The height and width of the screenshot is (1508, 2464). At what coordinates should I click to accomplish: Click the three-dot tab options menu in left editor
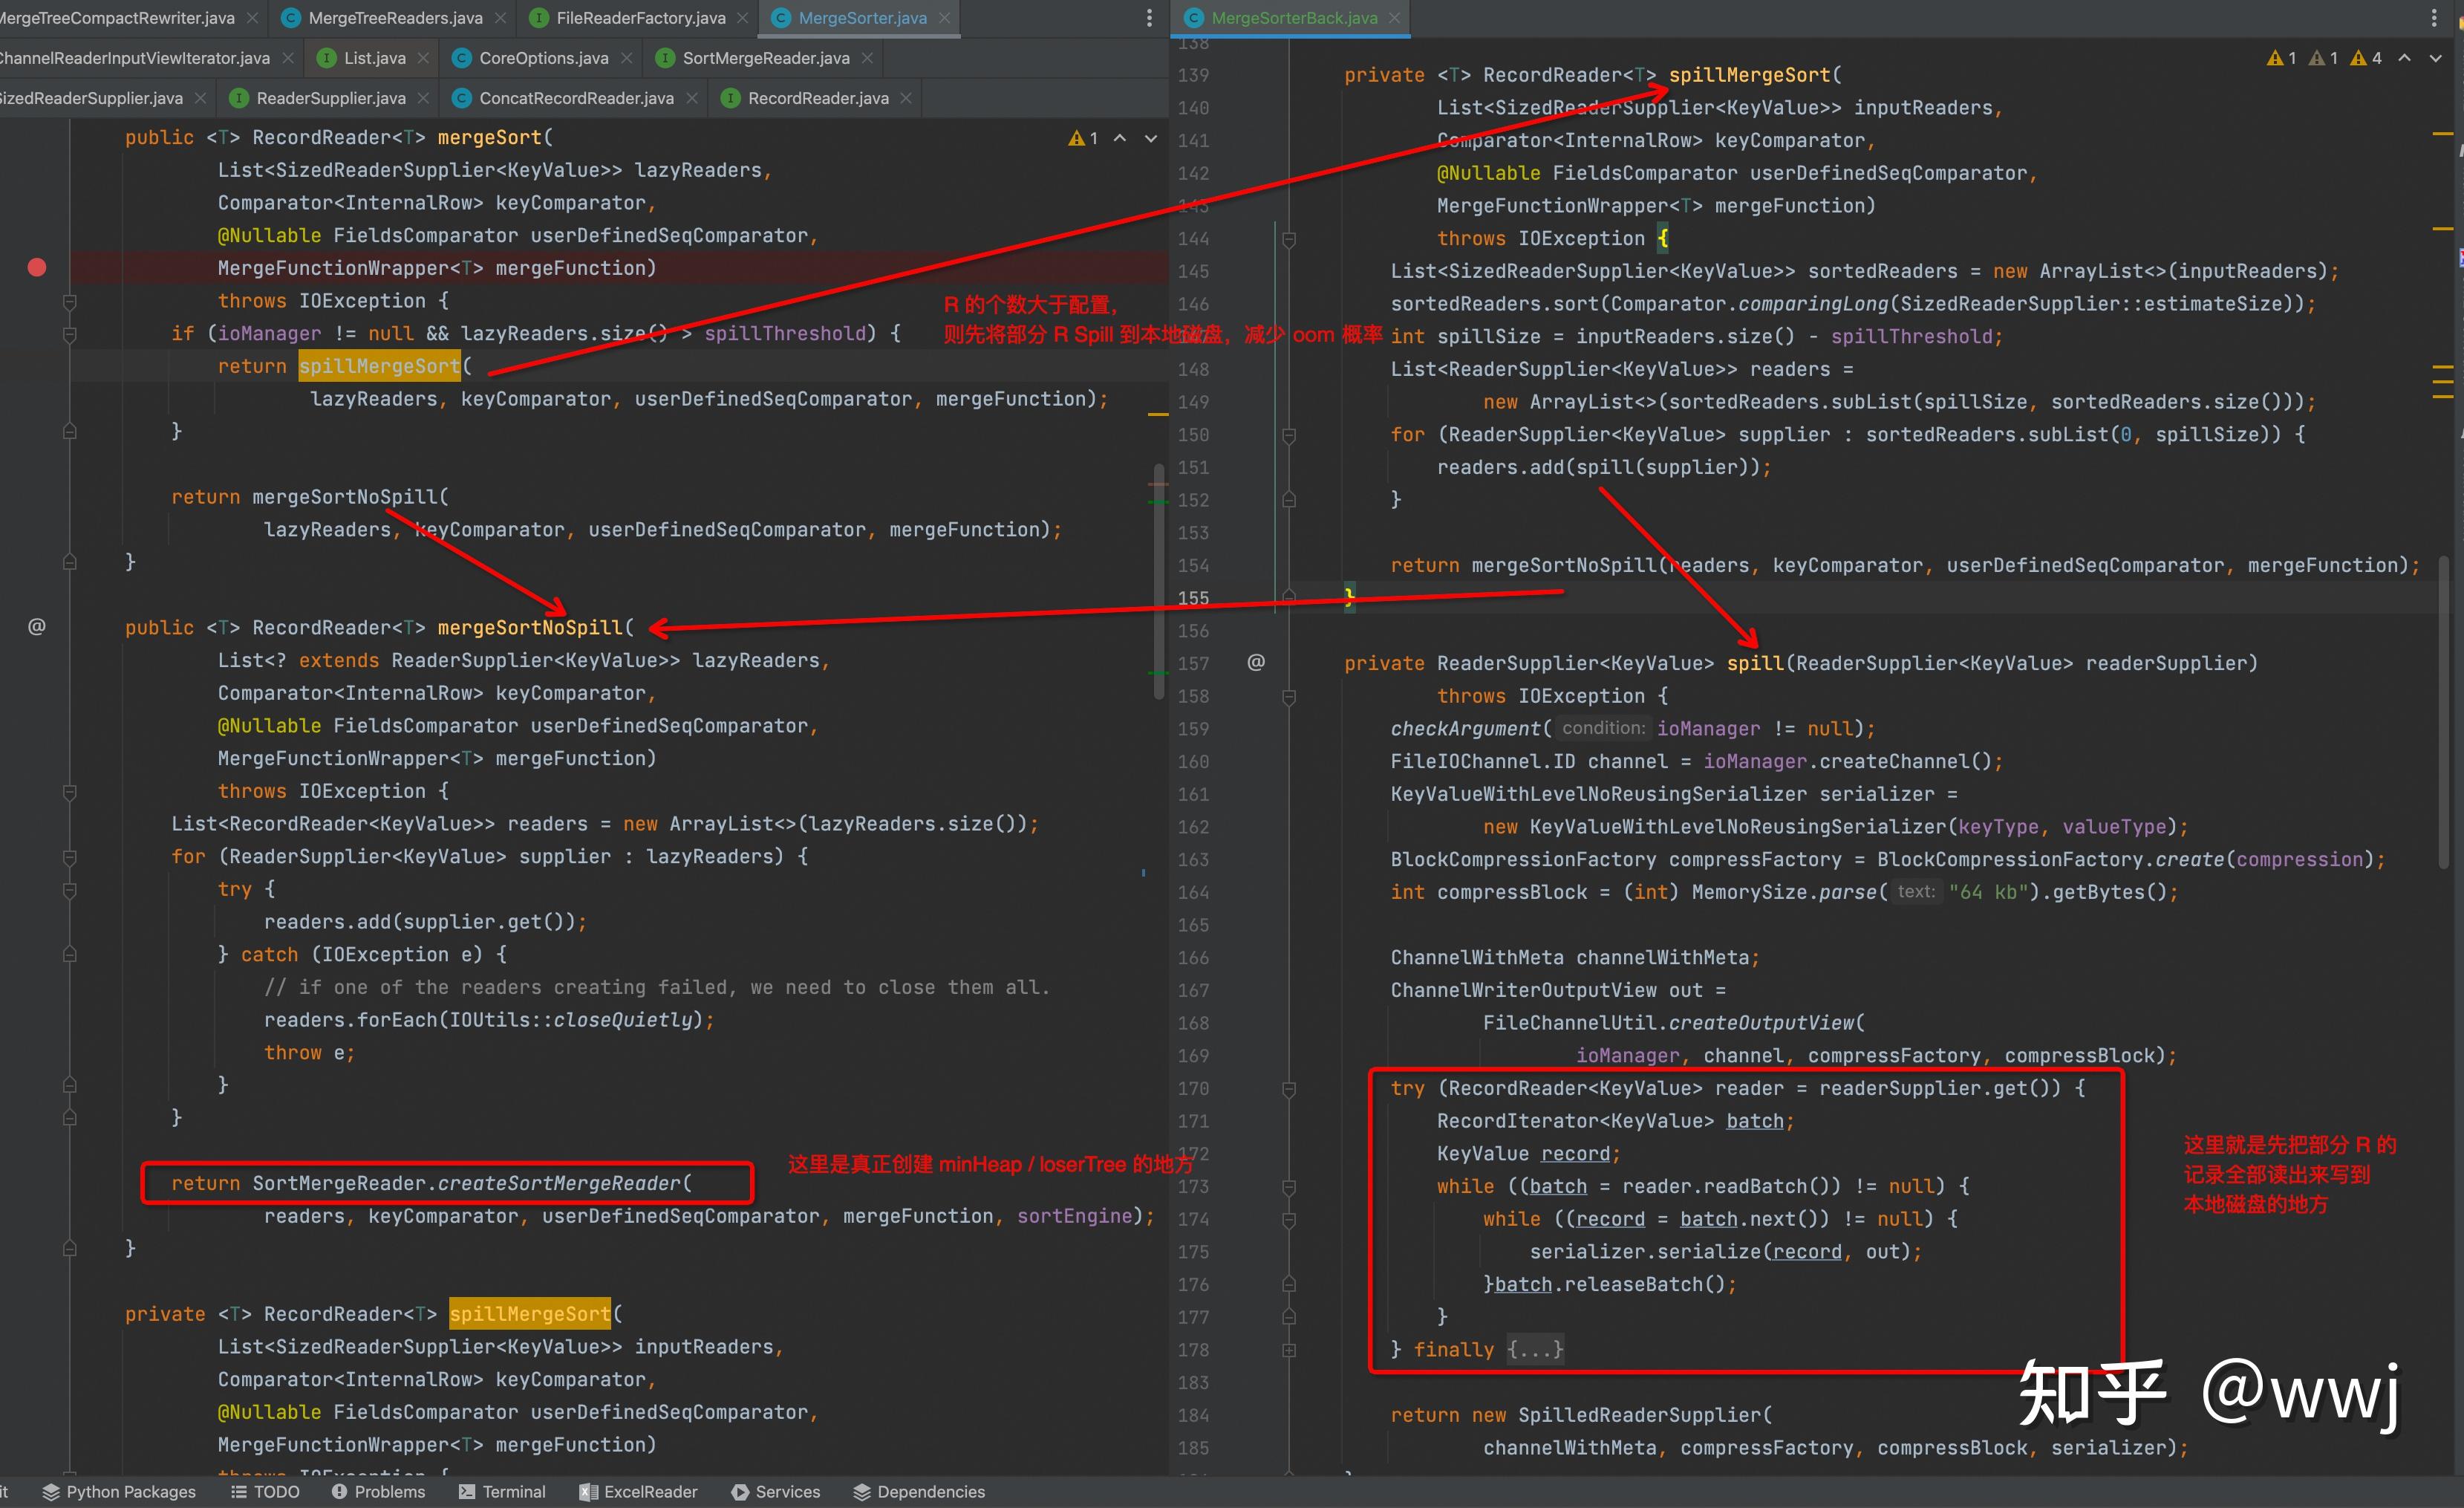(x=1149, y=18)
